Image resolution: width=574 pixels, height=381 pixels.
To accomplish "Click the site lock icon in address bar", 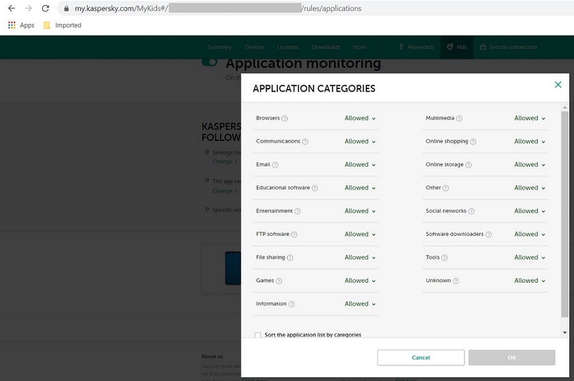I will pyautogui.click(x=67, y=9).
